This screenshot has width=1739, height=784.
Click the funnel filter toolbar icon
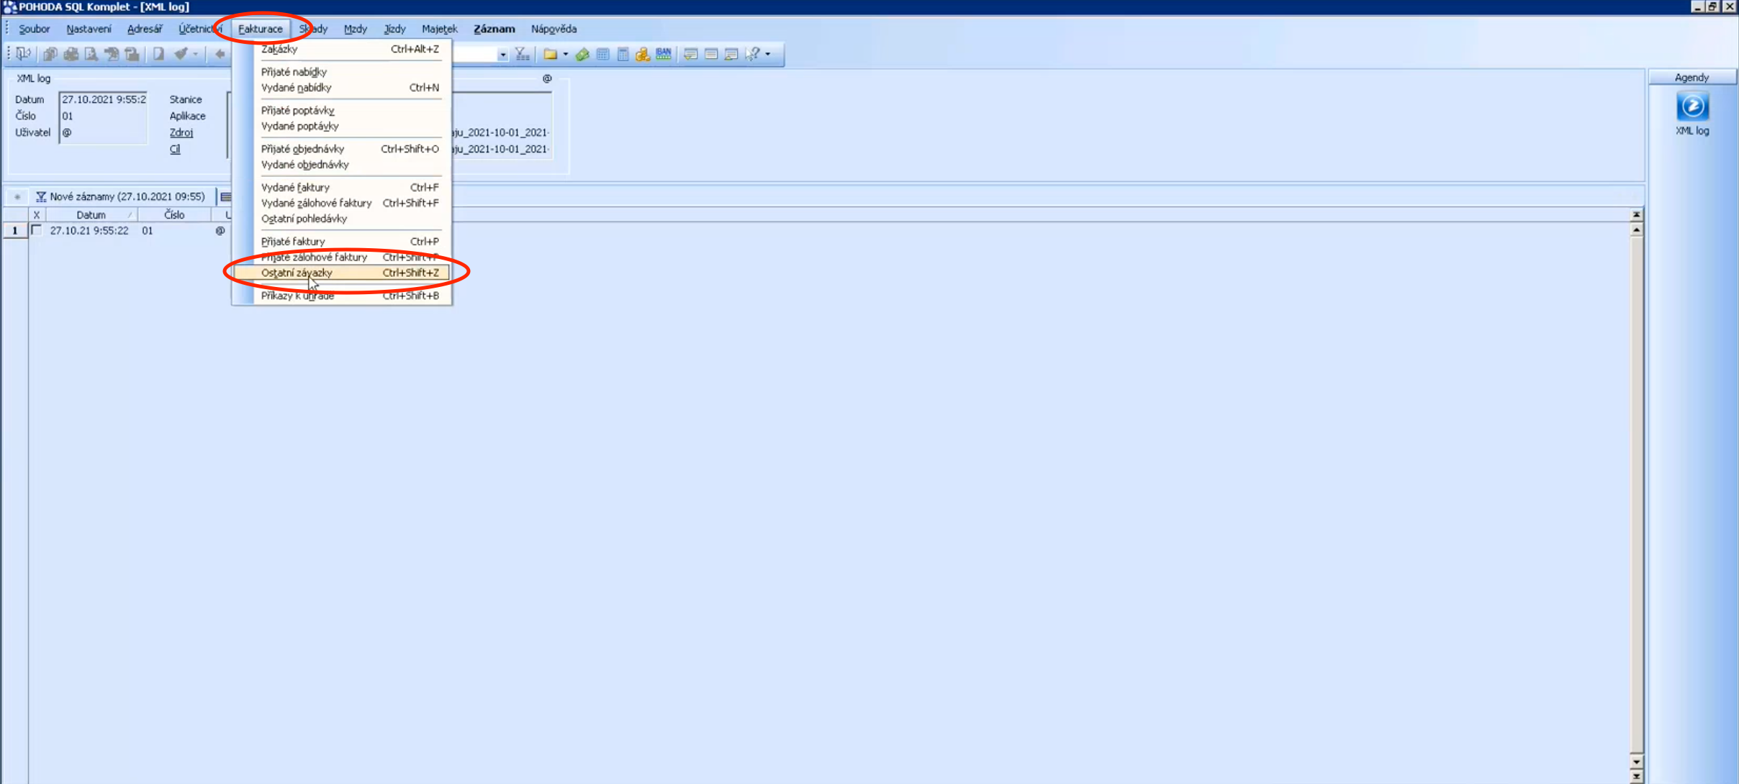pos(523,54)
